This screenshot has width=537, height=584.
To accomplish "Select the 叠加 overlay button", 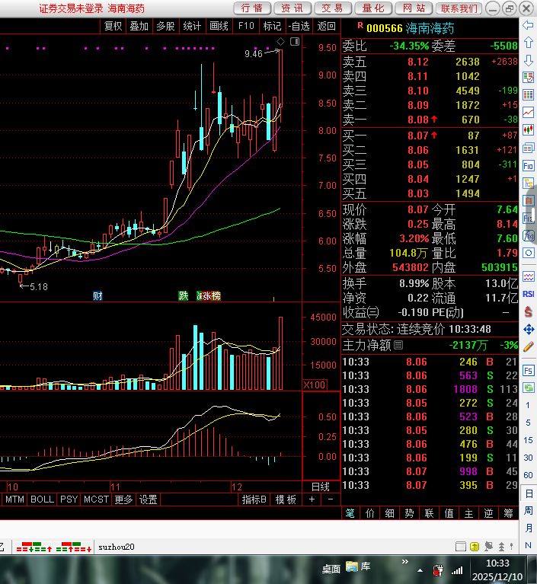I will point(139,26).
